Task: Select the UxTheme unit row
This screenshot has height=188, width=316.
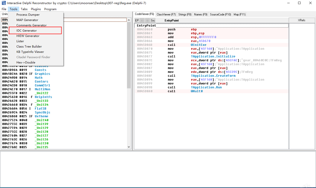Action: (x=64, y=116)
